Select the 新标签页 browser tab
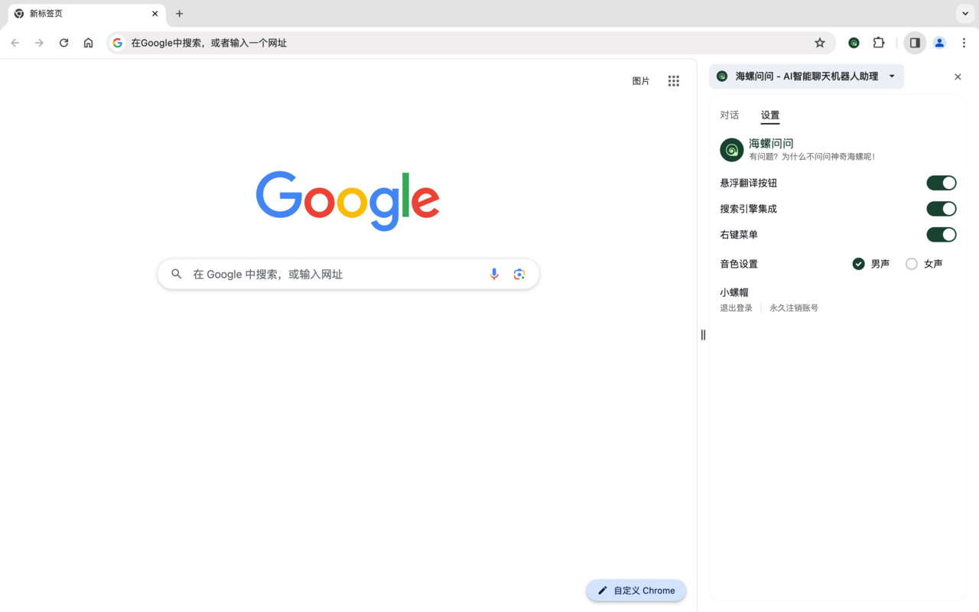The width and height of the screenshot is (979, 612). 87,14
